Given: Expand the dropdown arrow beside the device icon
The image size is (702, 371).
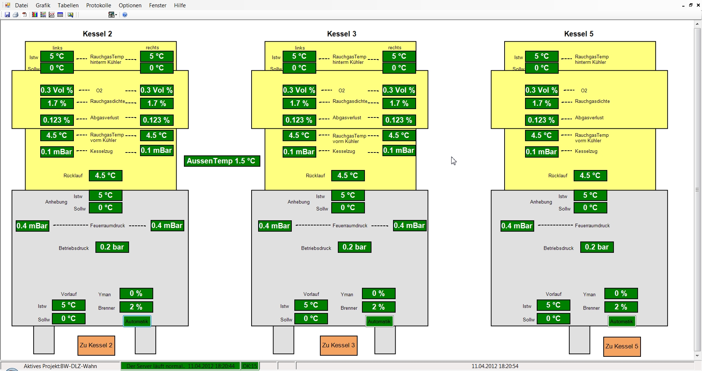Looking at the screenshot, I should click(x=116, y=15).
